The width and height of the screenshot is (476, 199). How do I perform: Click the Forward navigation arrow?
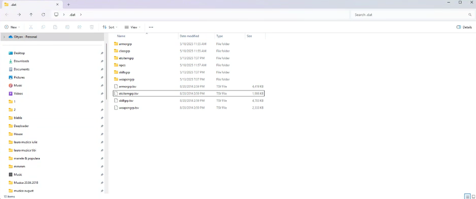click(19, 15)
